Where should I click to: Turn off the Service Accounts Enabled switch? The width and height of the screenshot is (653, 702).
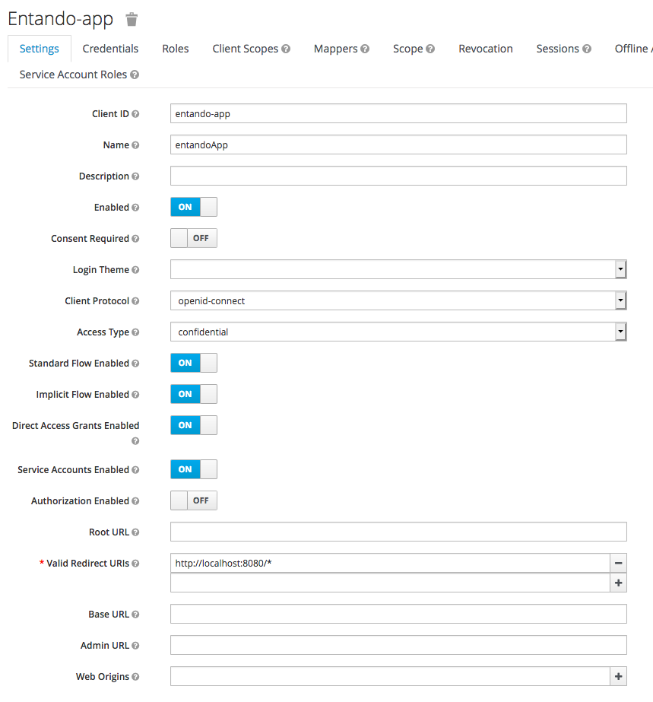click(194, 469)
